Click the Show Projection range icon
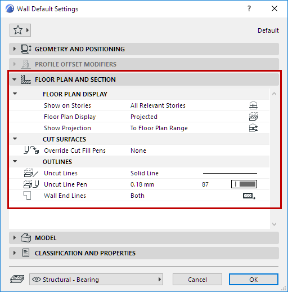 (x=253, y=128)
